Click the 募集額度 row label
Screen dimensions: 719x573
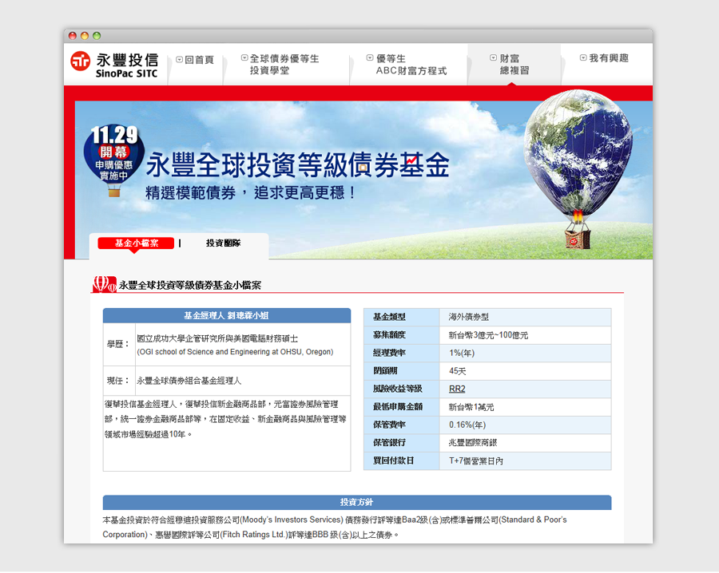(389, 335)
